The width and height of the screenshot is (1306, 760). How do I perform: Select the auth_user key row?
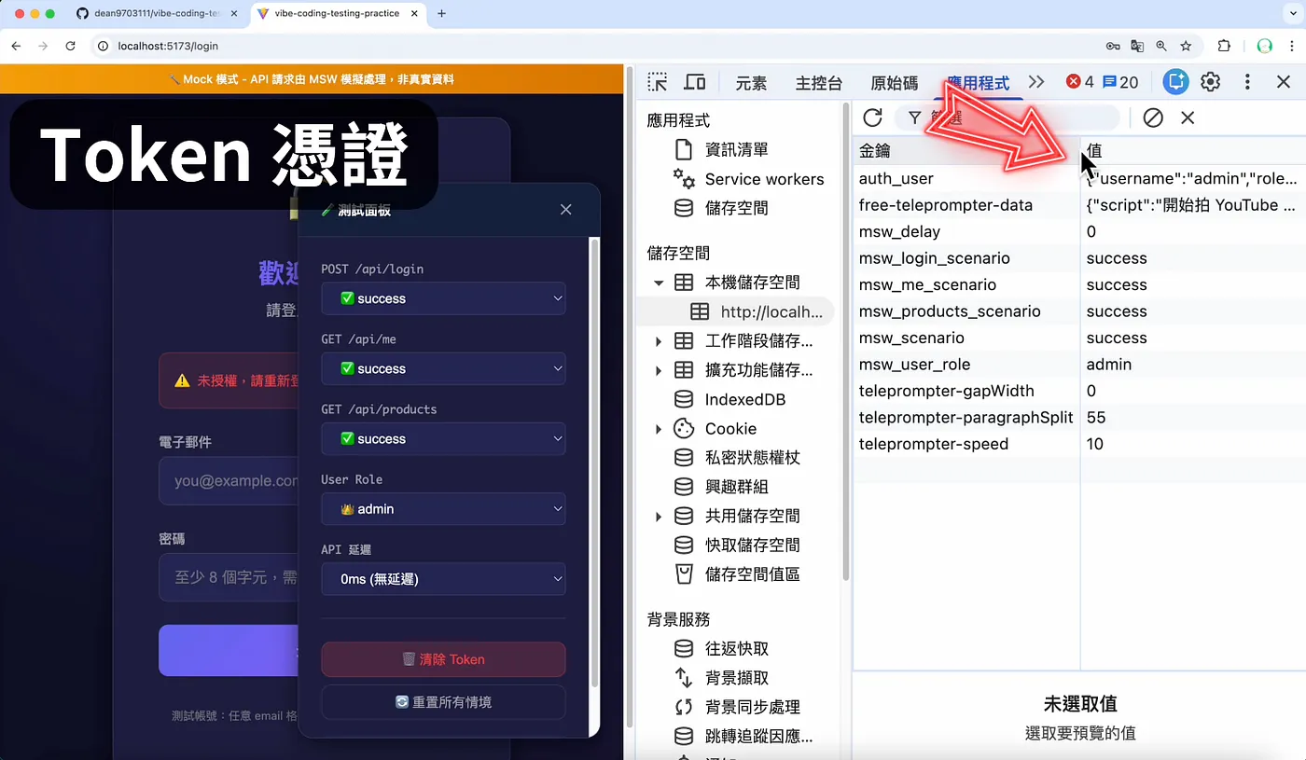click(1079, 178)
